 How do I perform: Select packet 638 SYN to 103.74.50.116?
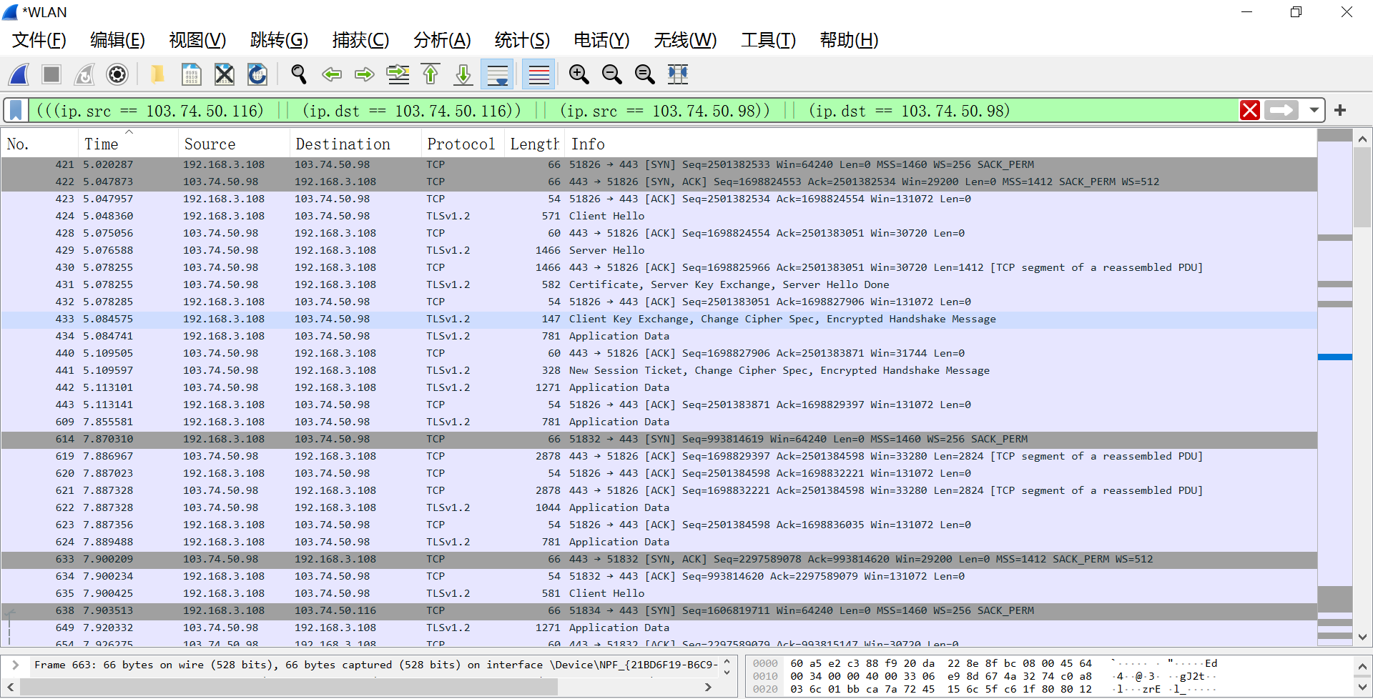659,610
